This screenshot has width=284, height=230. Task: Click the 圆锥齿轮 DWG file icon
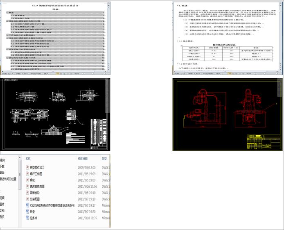click(x=27, y=193)
